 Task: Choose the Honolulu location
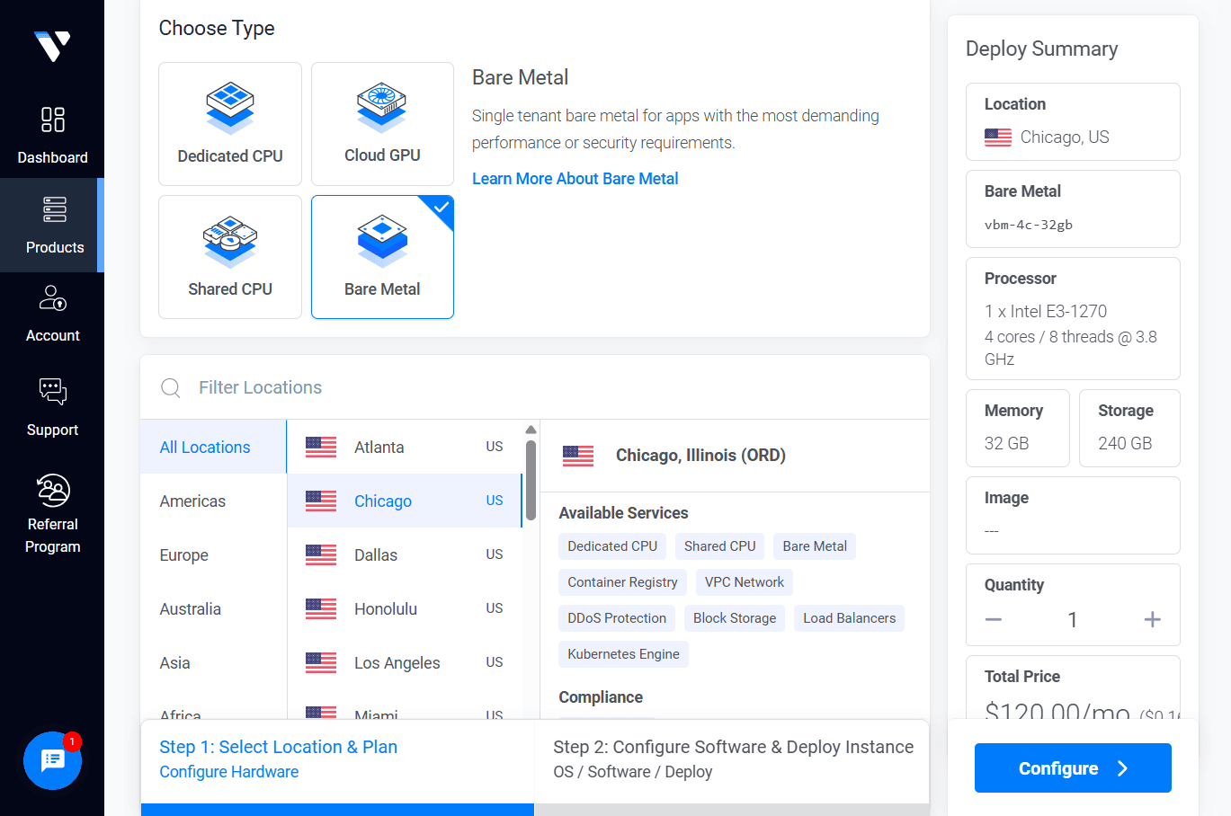[405, 608]
